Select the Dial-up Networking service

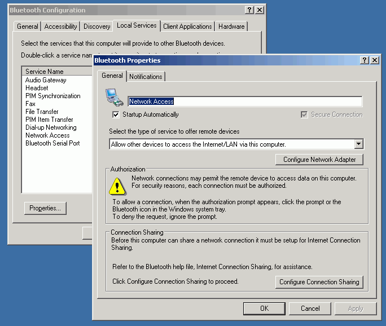coord(51,127)
